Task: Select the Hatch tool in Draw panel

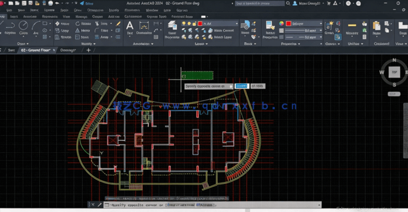Action: tap(45, 37)
